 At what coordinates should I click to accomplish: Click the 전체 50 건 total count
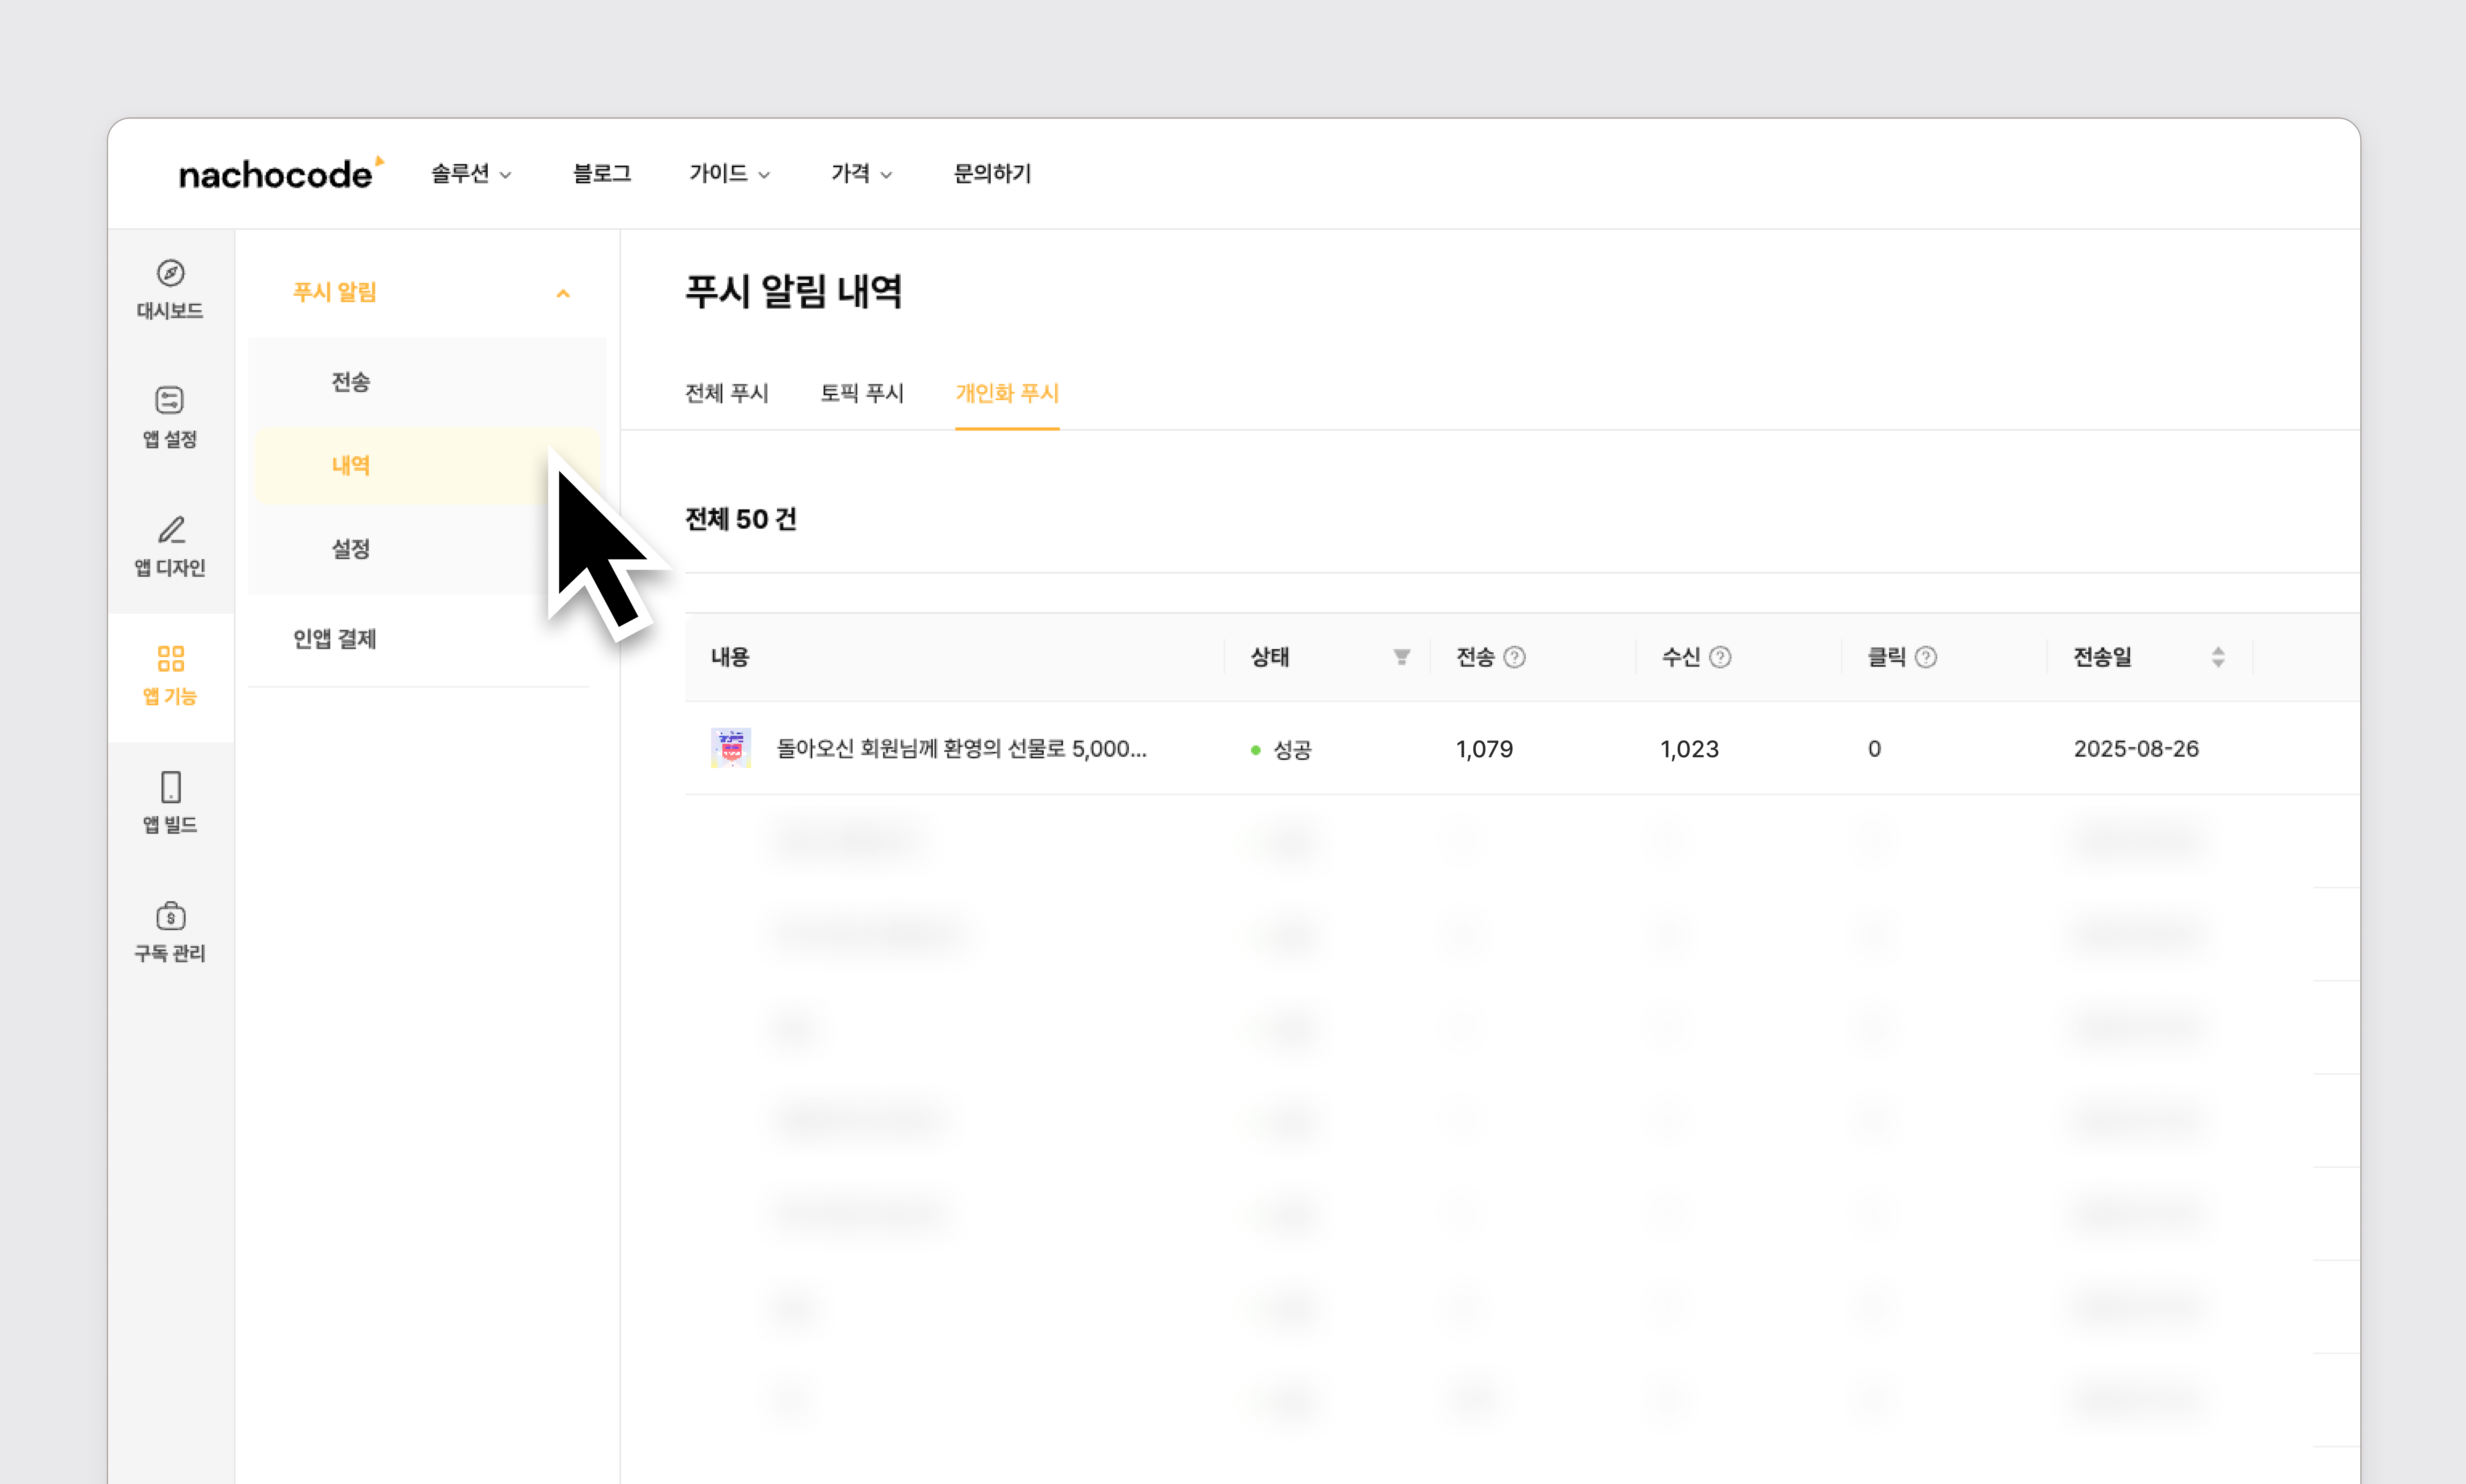(741, 519)
